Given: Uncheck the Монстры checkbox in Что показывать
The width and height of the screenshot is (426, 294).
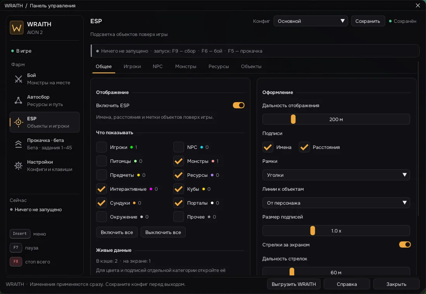Looking at the screenshot, I should 178,161.
